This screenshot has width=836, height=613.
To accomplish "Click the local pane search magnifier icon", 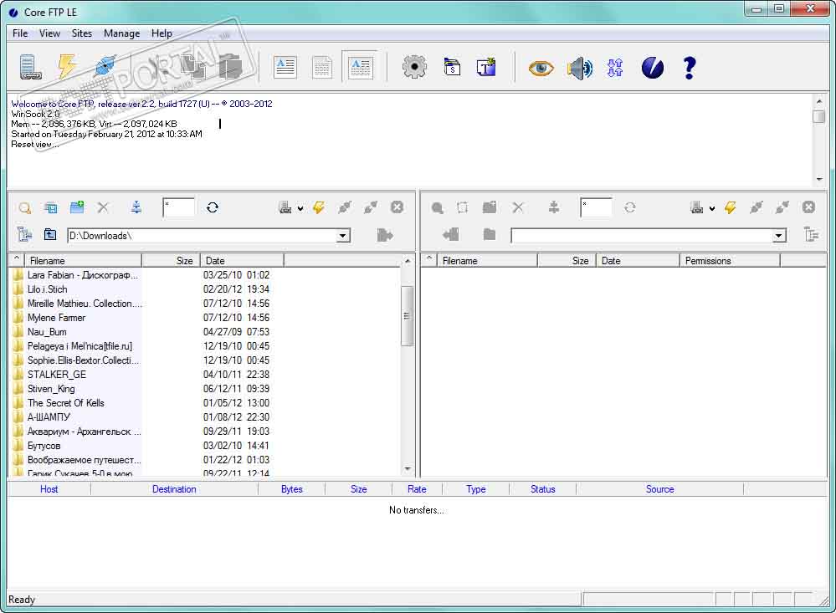I will pyautogui.click(x=24, y=208).
